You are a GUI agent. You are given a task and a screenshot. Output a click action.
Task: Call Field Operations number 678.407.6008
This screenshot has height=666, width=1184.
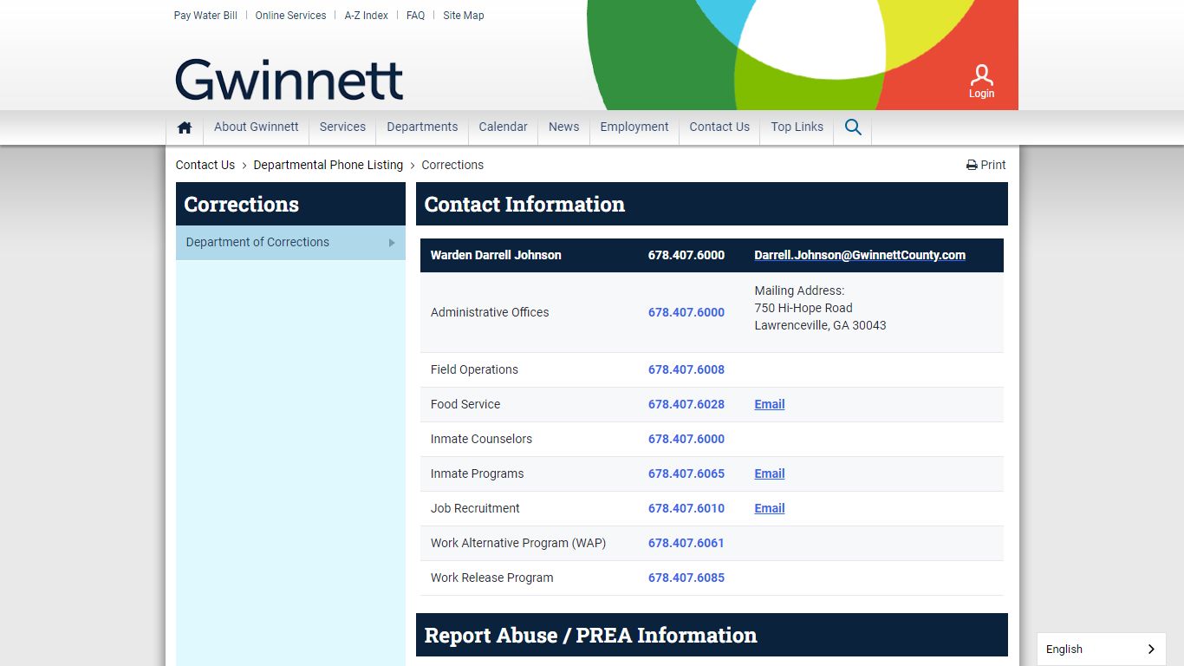686,369
